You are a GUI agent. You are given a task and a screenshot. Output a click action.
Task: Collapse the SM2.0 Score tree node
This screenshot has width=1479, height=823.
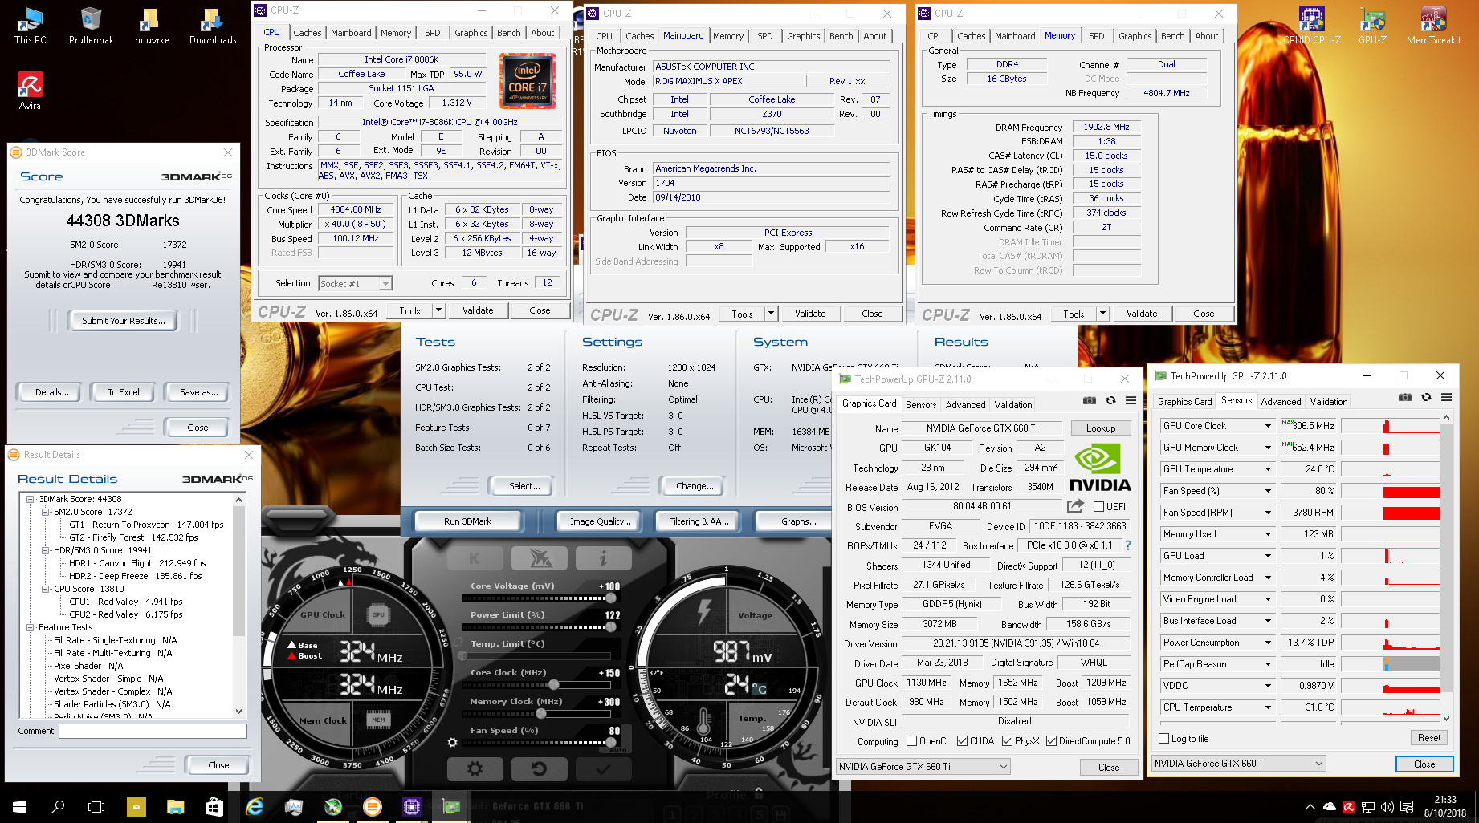tap(46, 512)
